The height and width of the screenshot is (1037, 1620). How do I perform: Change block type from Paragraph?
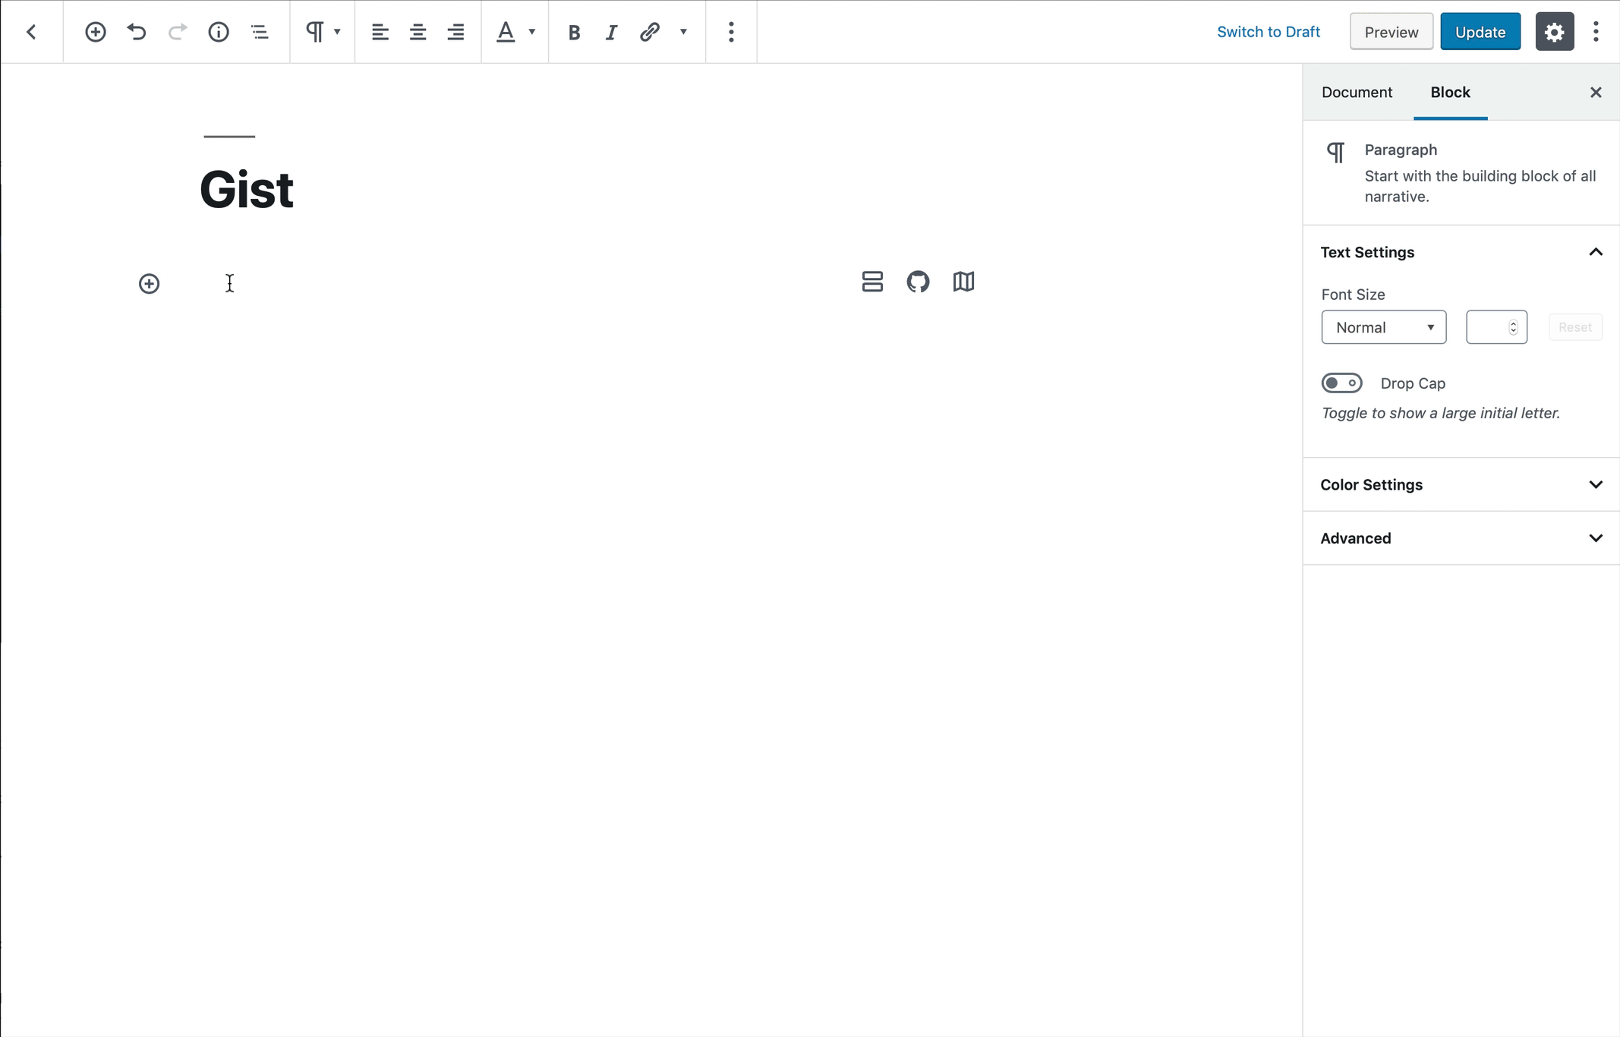[x=323, y=32]
